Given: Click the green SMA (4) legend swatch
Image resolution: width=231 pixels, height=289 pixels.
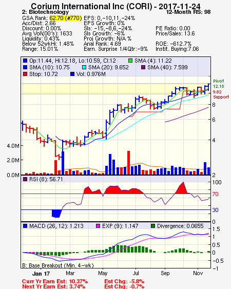Looking at the screenshot, I should click(x=130, y=61).
